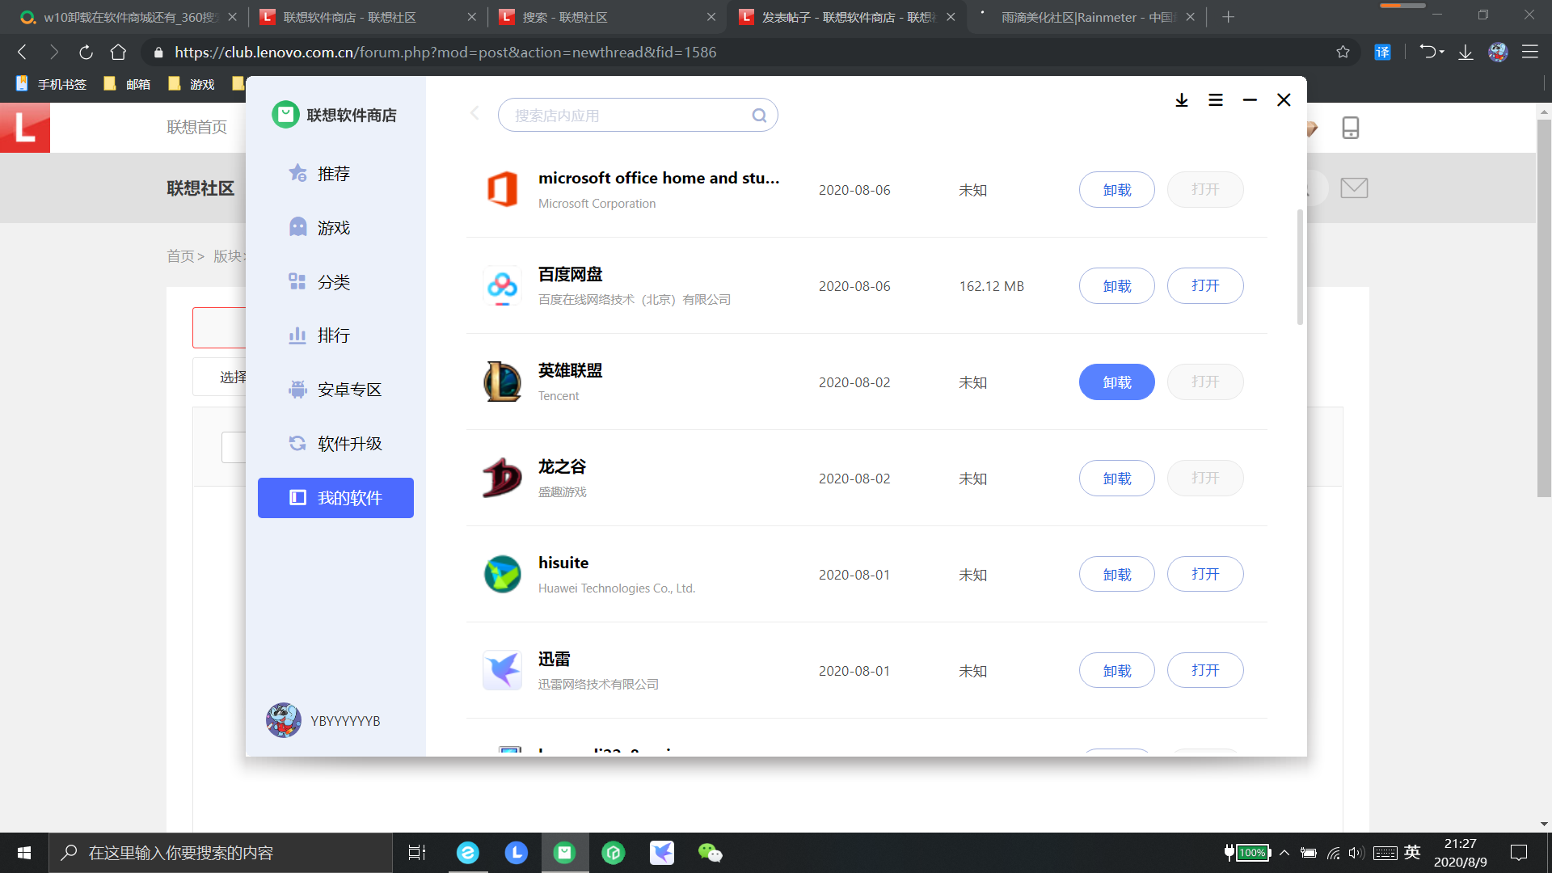Click the search magnifier icon in store

point(759,116)
